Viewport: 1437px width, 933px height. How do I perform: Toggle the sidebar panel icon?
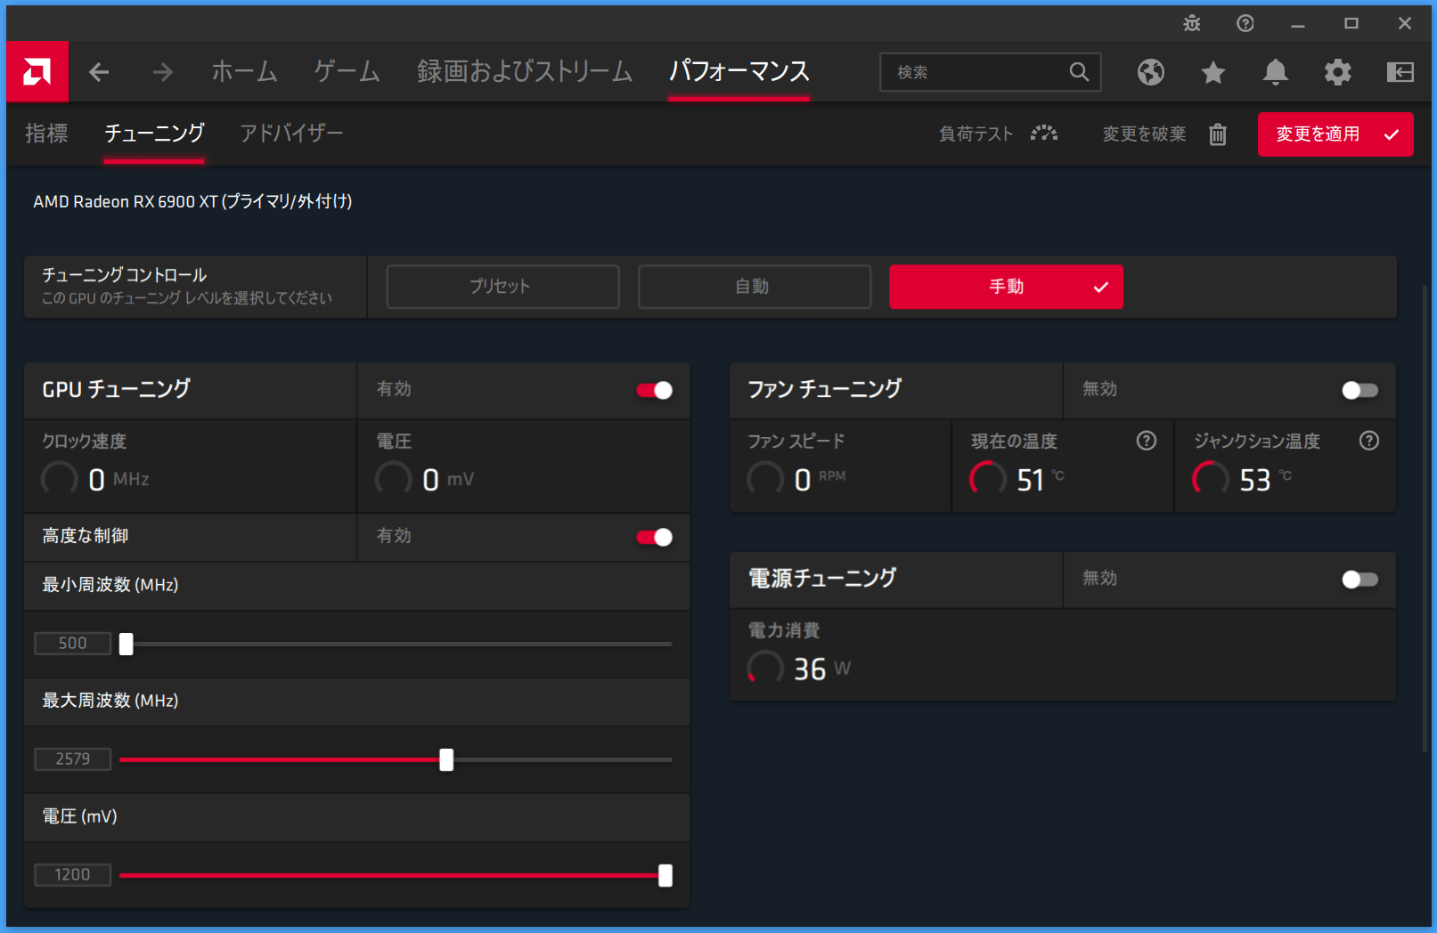click(x=1400, y=72)
